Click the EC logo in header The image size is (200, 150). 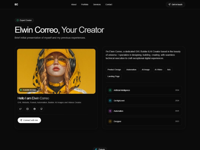coord(16,4)
